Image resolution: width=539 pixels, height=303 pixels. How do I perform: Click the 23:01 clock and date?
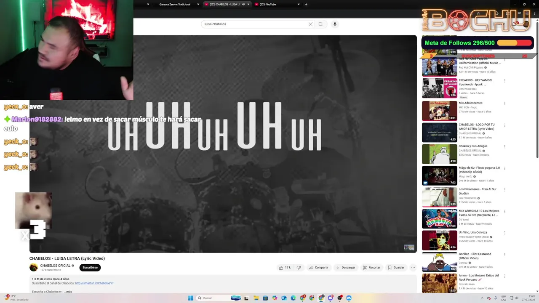pos(528,298)
